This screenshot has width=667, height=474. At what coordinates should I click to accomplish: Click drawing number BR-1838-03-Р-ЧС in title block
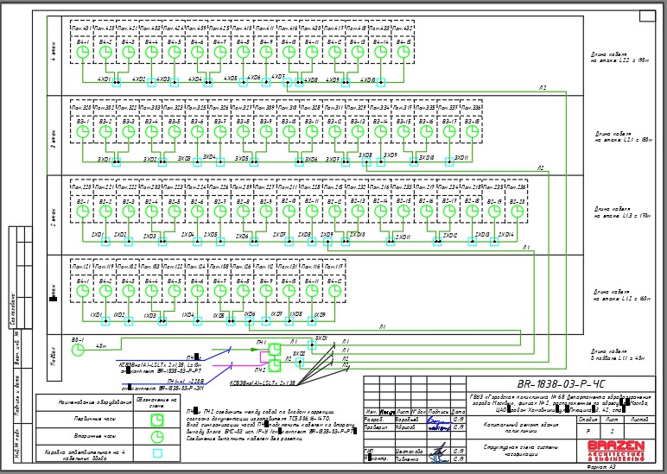560,384
